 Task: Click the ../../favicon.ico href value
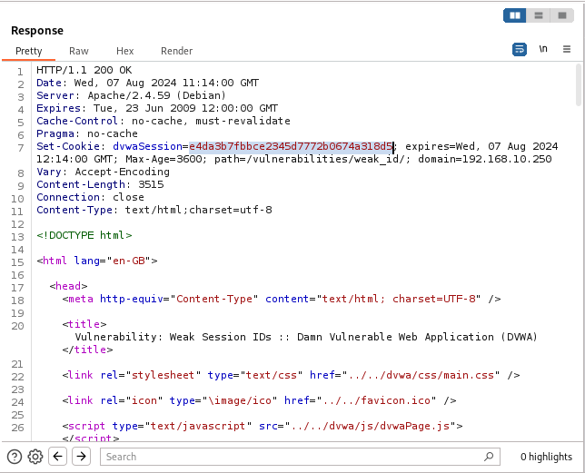(376, 400)
